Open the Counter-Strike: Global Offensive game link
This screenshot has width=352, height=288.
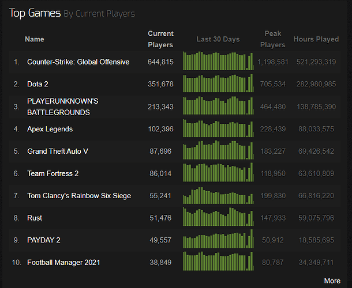78,62
